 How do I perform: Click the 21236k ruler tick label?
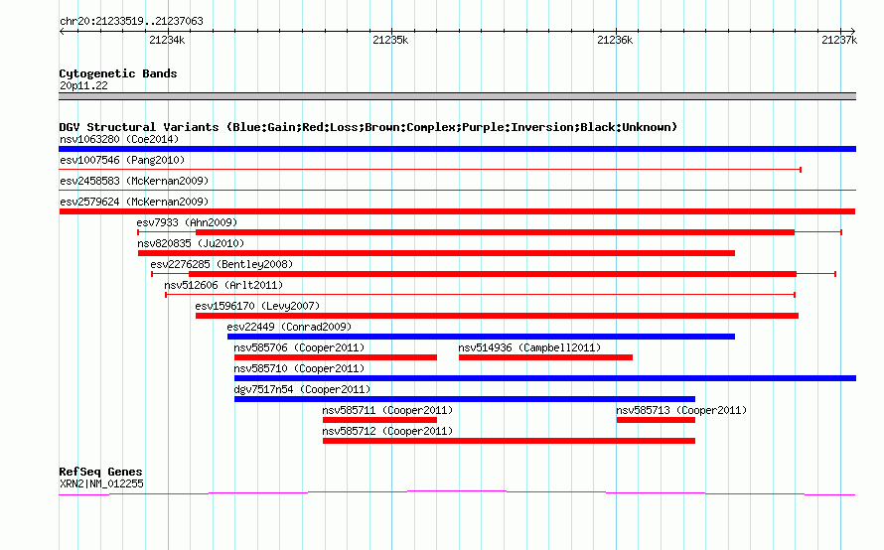pos(615,40)
